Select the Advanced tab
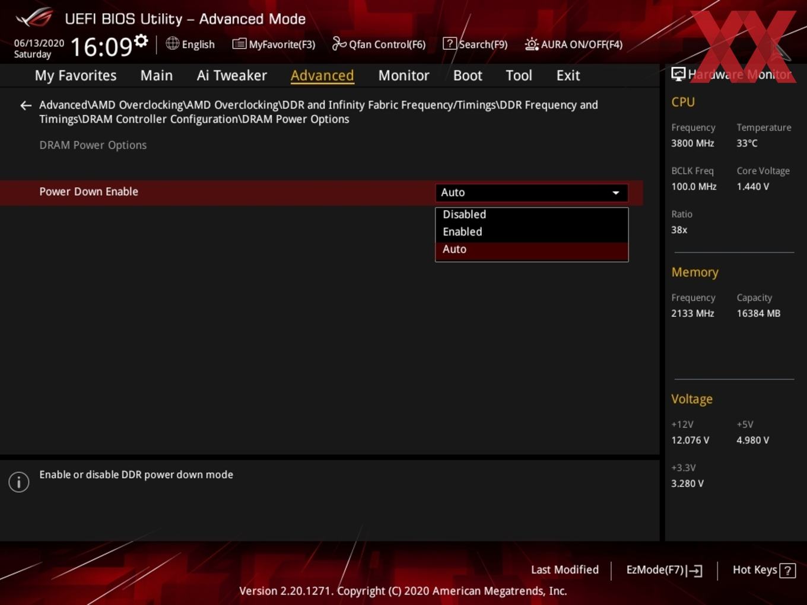Viewport: 807px width, 605px height. tap(322, 75)
